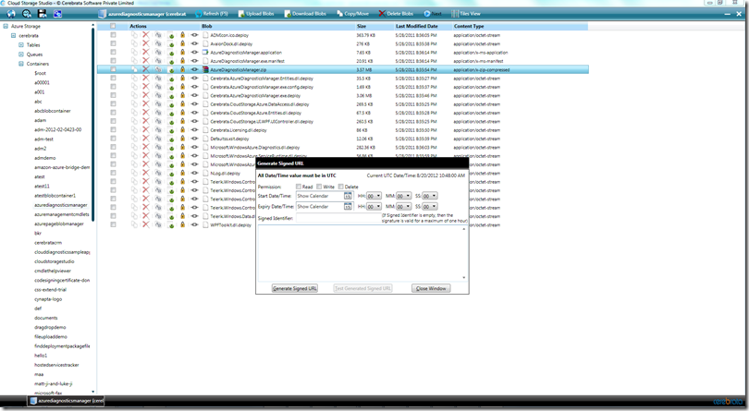Image resolution: width=749 pixels, height=411 pixels.
Task: Click the lock icon for Defaults.xslt.deploy
Action: pyautogui.click(x=182, y=139)
